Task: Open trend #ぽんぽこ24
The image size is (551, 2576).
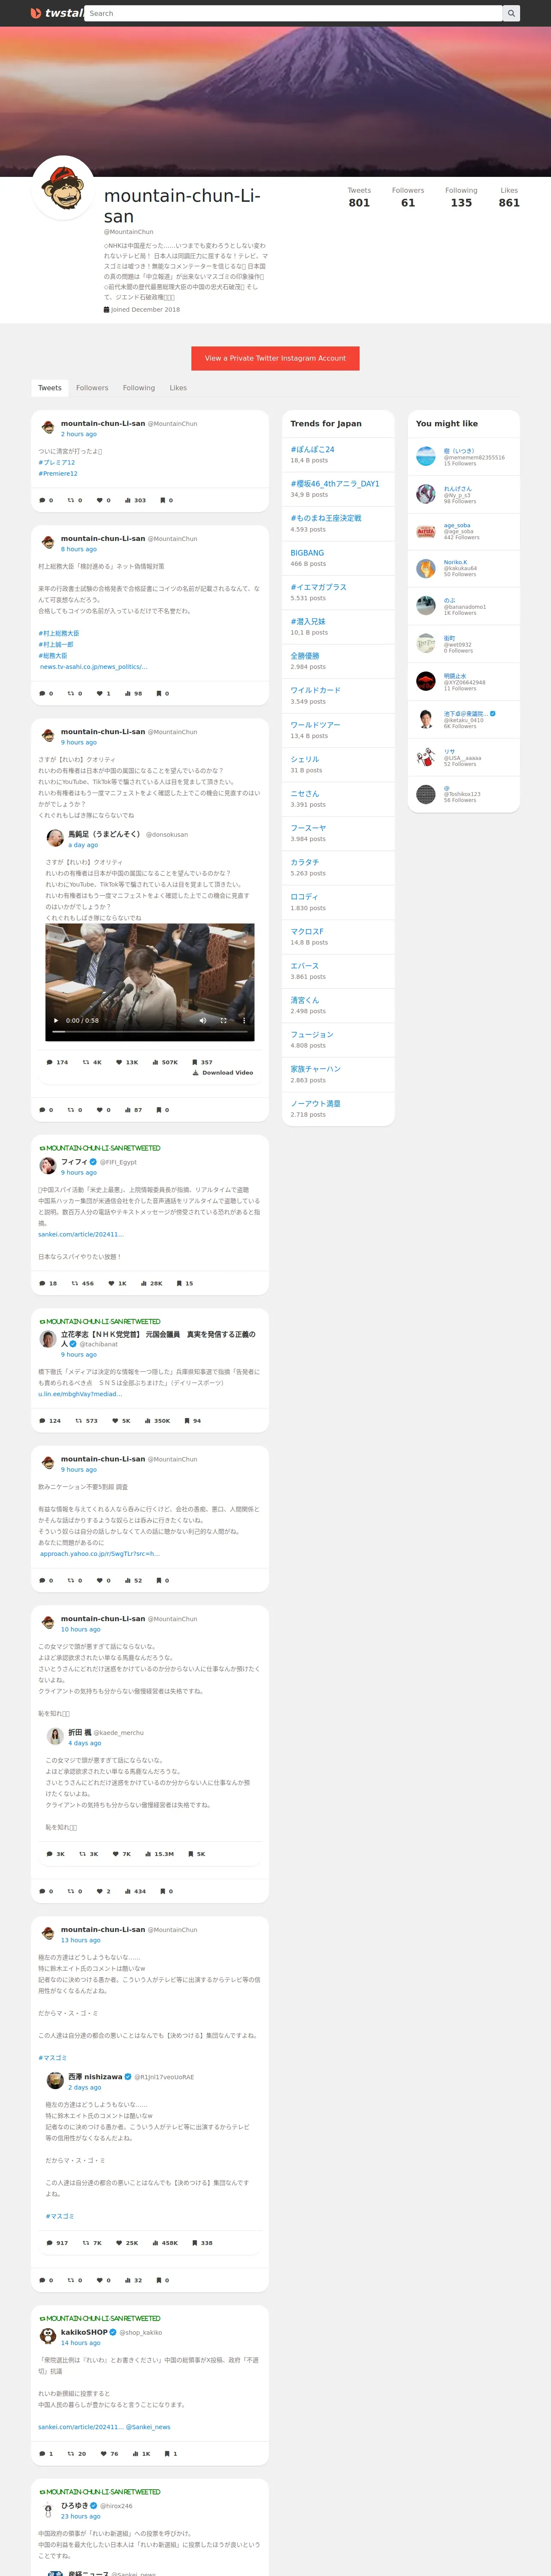Action: (x=313, y=450)
